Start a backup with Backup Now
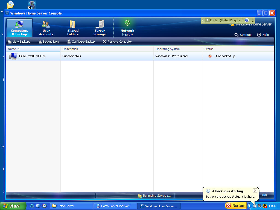 click(49, 42)
